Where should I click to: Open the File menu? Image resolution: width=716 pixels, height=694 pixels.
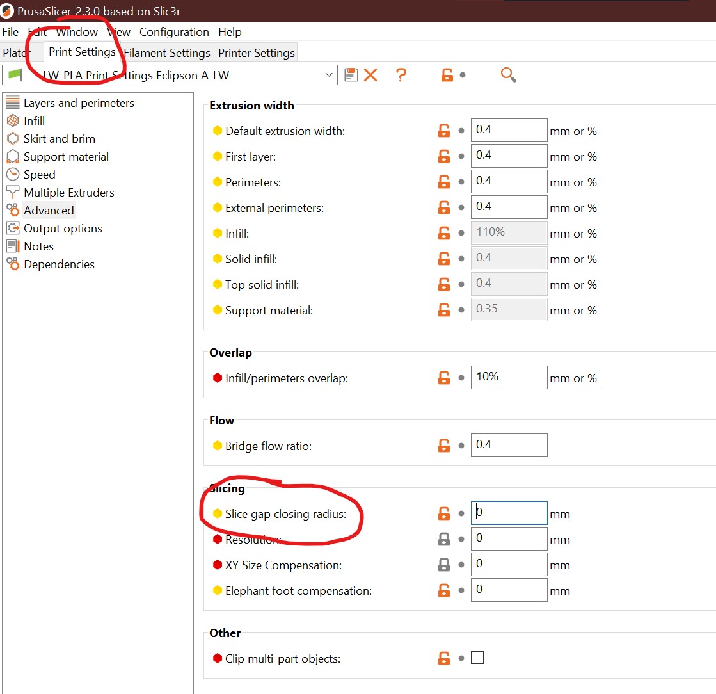click(x=10, y=32)
